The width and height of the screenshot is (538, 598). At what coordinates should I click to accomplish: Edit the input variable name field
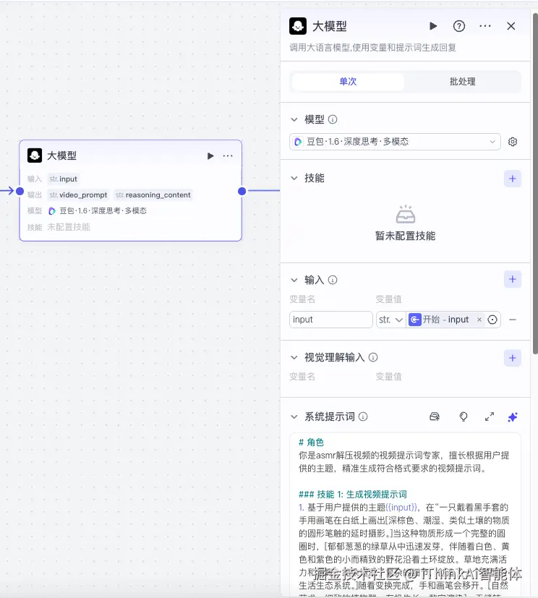click(330, 320)
